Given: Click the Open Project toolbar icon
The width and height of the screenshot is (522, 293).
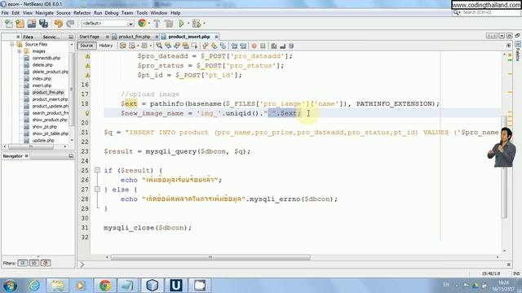Looking at the screenshot, I should tap(32, 24).
